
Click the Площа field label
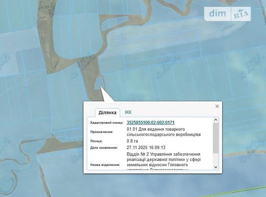(x=97, y=141)
